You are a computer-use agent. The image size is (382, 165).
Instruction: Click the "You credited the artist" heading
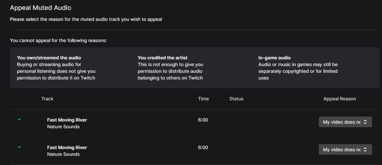click(163, 58)
